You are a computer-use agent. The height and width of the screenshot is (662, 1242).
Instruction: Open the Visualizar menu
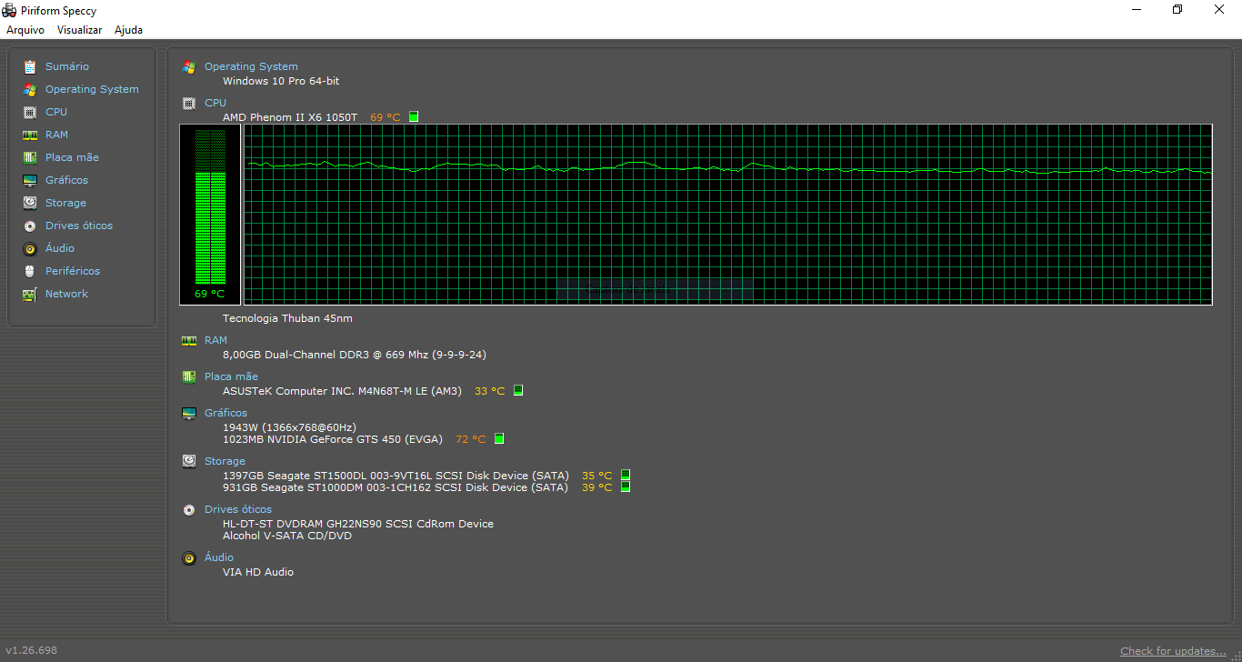(x=79, y=30)
